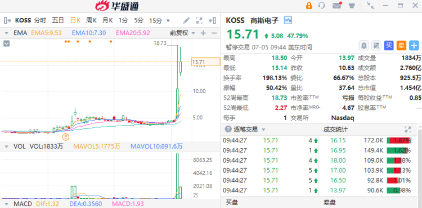
Task: Click the 华盛通 logo
Action: coord(117,6)
